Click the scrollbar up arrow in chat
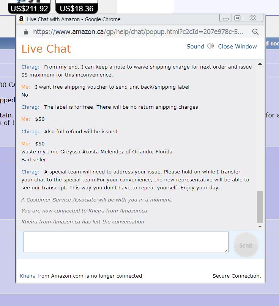This screenshot has width=279, height=306. coord(260,64)
